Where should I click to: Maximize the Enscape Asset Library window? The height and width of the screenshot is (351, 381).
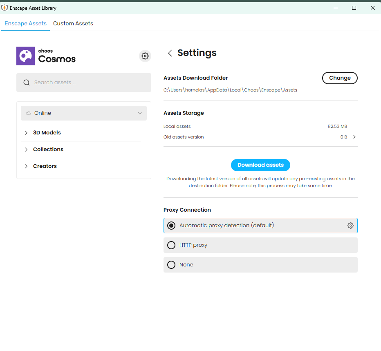(x=354, y=8)
